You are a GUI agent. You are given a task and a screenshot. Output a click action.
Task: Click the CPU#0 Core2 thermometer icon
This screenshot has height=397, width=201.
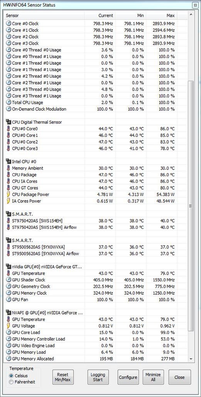(8, 142)
